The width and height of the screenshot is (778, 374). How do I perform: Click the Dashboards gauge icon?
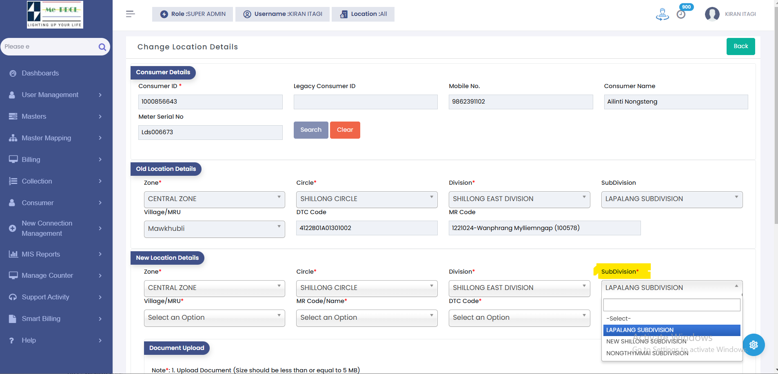coord(13,73)
